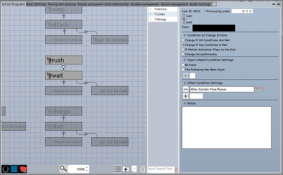The width and height of the screenshot is (283, 175).
Task: Select the link connector between rush and wait nodes
Action: (x=64, y=68)
